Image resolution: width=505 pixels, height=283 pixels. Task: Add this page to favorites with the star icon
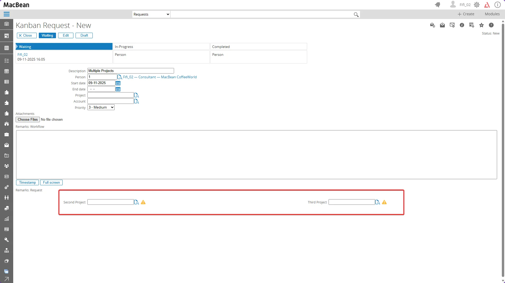[481, 25]
